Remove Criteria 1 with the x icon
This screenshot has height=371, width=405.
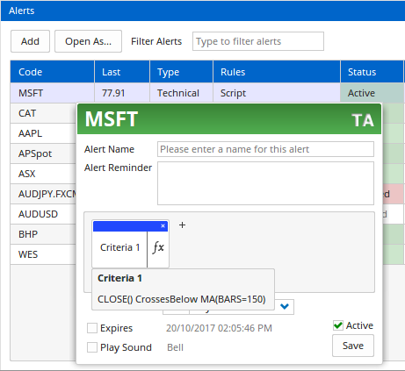click(163, 226)
